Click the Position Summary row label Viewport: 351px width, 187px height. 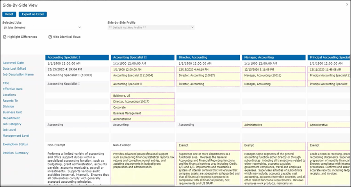click(x=16, y=153)
